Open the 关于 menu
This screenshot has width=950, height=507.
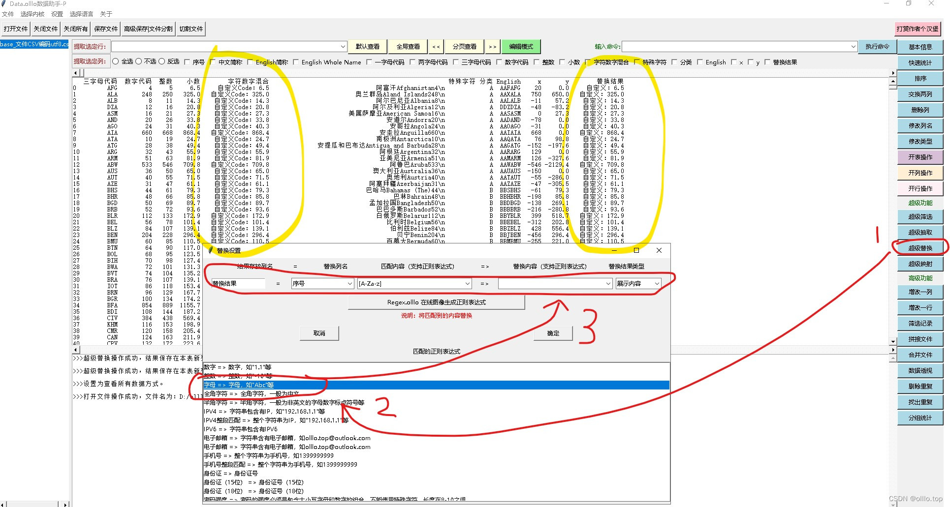[x=106, y=14]
